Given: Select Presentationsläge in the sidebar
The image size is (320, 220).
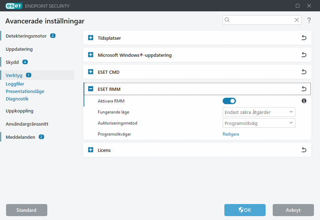Looking at the screenshot, I should (25, 91).
